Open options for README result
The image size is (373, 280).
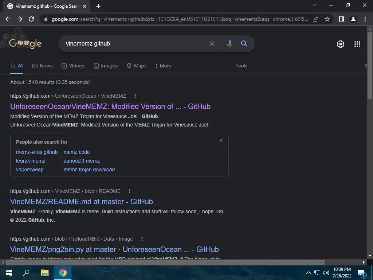click(130, 191)
